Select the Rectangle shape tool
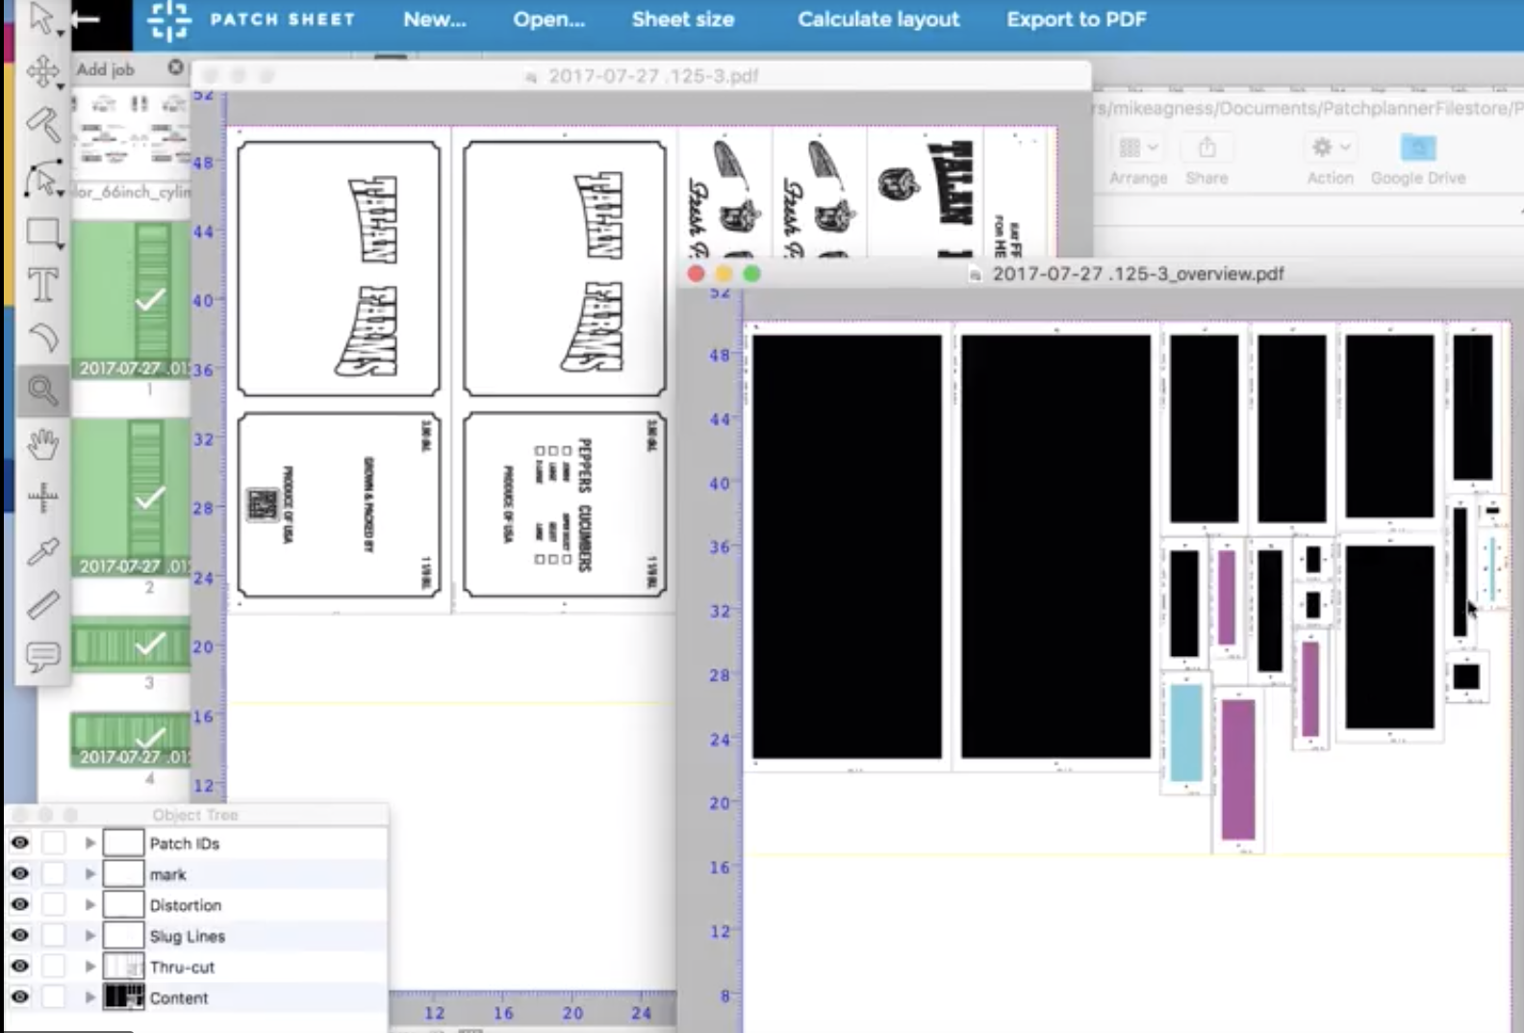1524x1033 pixels. click(x=42, y=232)
